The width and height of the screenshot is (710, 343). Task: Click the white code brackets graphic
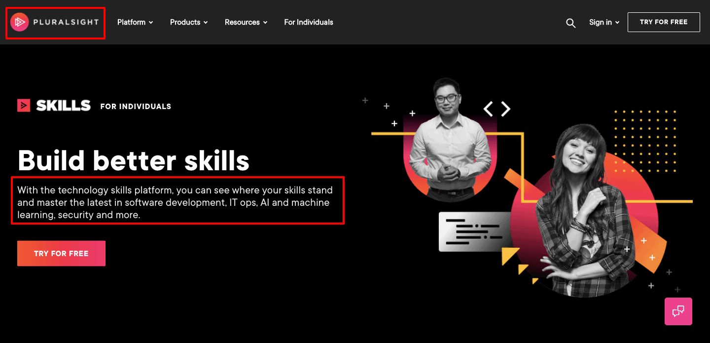[497, 109]
